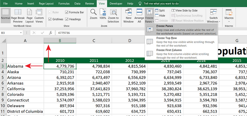Open a New Window
Image resolution: width=247 pixels, height=116 pixels.
pyautogui.click(x=128, y=16)
